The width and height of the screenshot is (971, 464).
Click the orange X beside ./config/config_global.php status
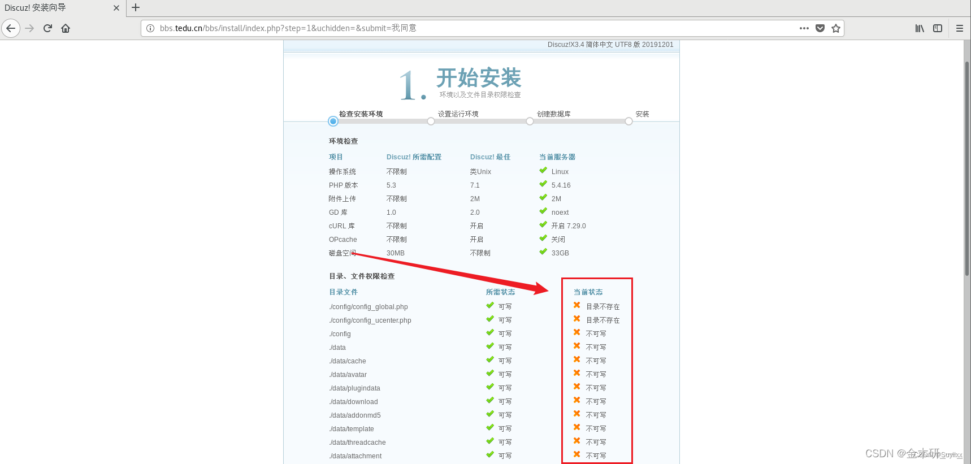576,305
